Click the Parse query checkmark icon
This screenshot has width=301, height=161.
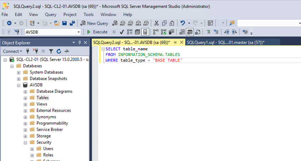tap(121, 32)
